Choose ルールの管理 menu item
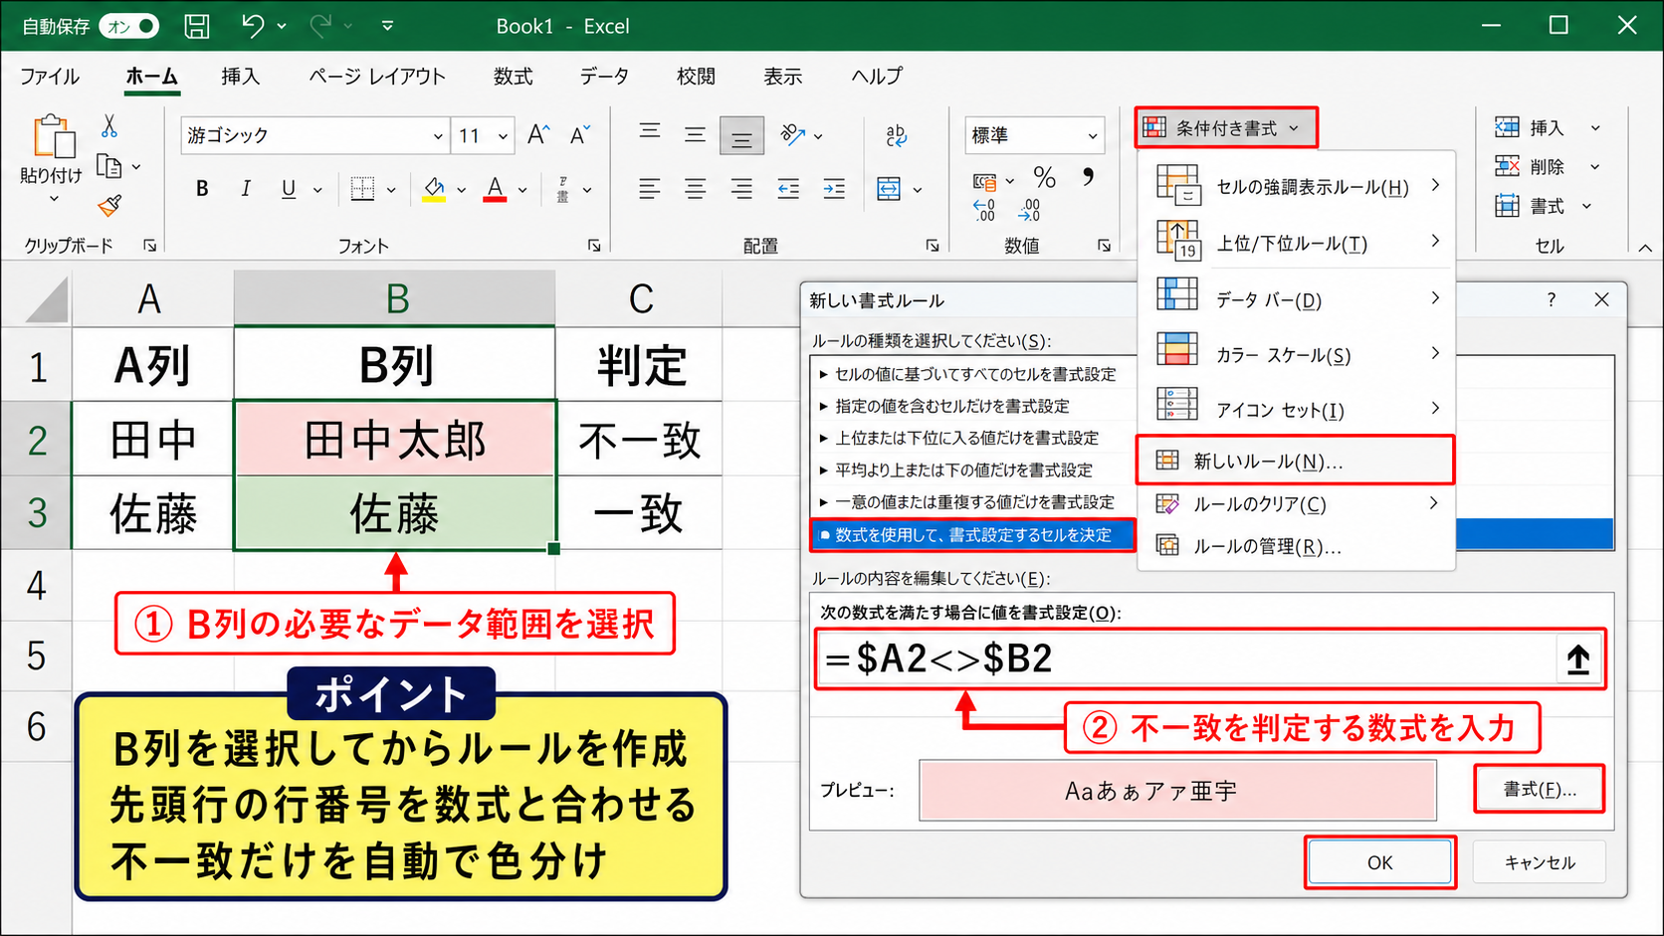Screen dimensions: 1664x936 pyautogui.click(x=1298, y=546)
